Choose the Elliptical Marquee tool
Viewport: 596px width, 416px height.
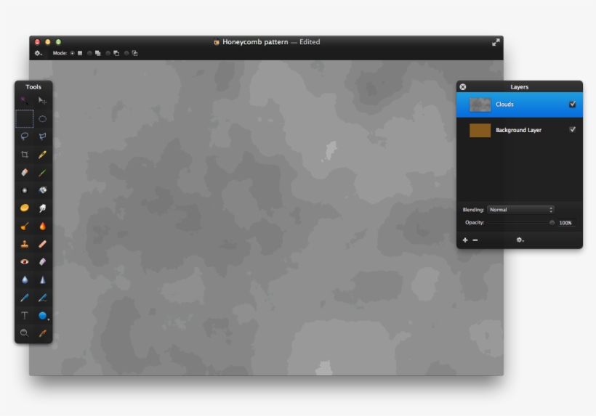pos(43,119)
